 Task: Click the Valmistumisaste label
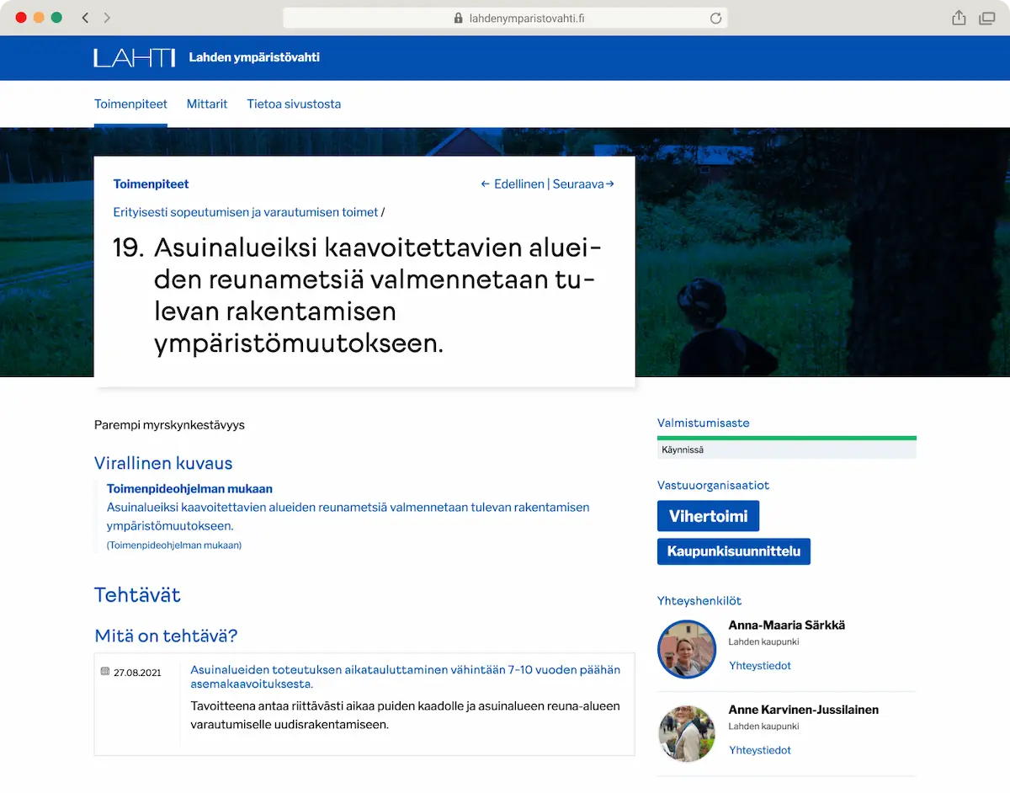tap(703, 423)
